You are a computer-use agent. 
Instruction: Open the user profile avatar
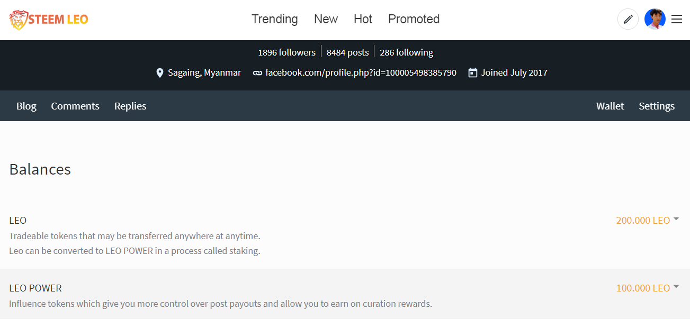pyautogui.click(x=655, y=20)
